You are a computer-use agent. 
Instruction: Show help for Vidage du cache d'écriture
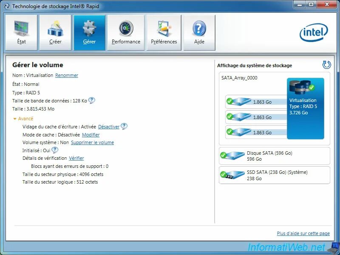point(124,126)
